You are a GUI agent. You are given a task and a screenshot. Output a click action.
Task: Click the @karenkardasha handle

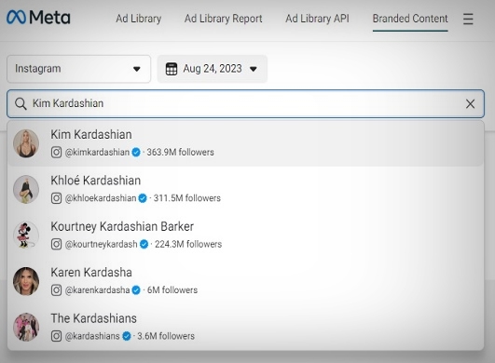coord(97,290)
